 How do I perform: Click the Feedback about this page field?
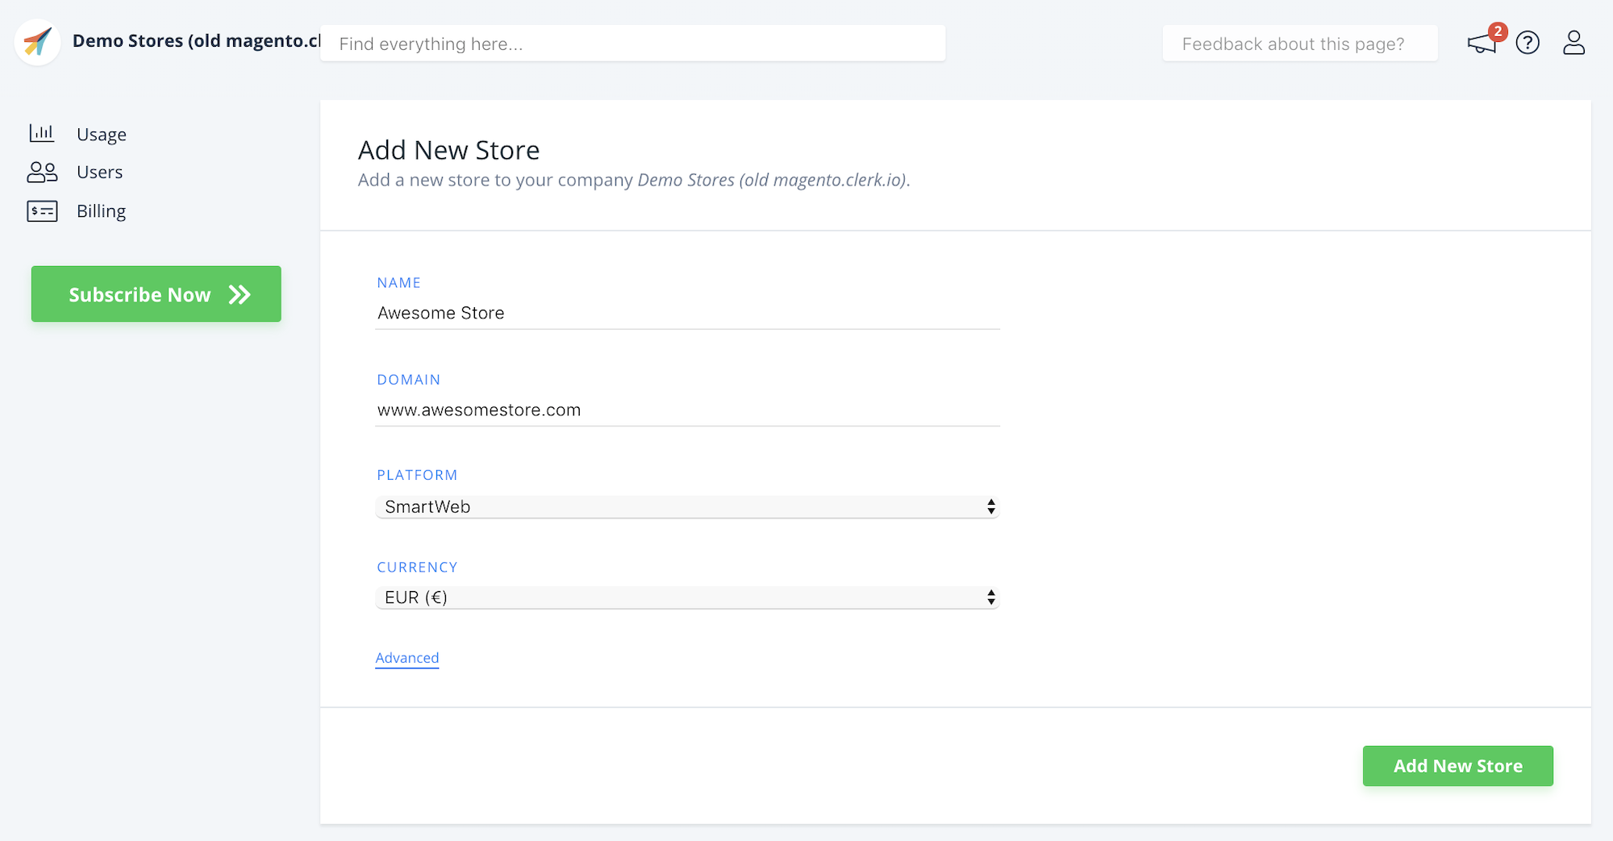[x=1299, y=44]
